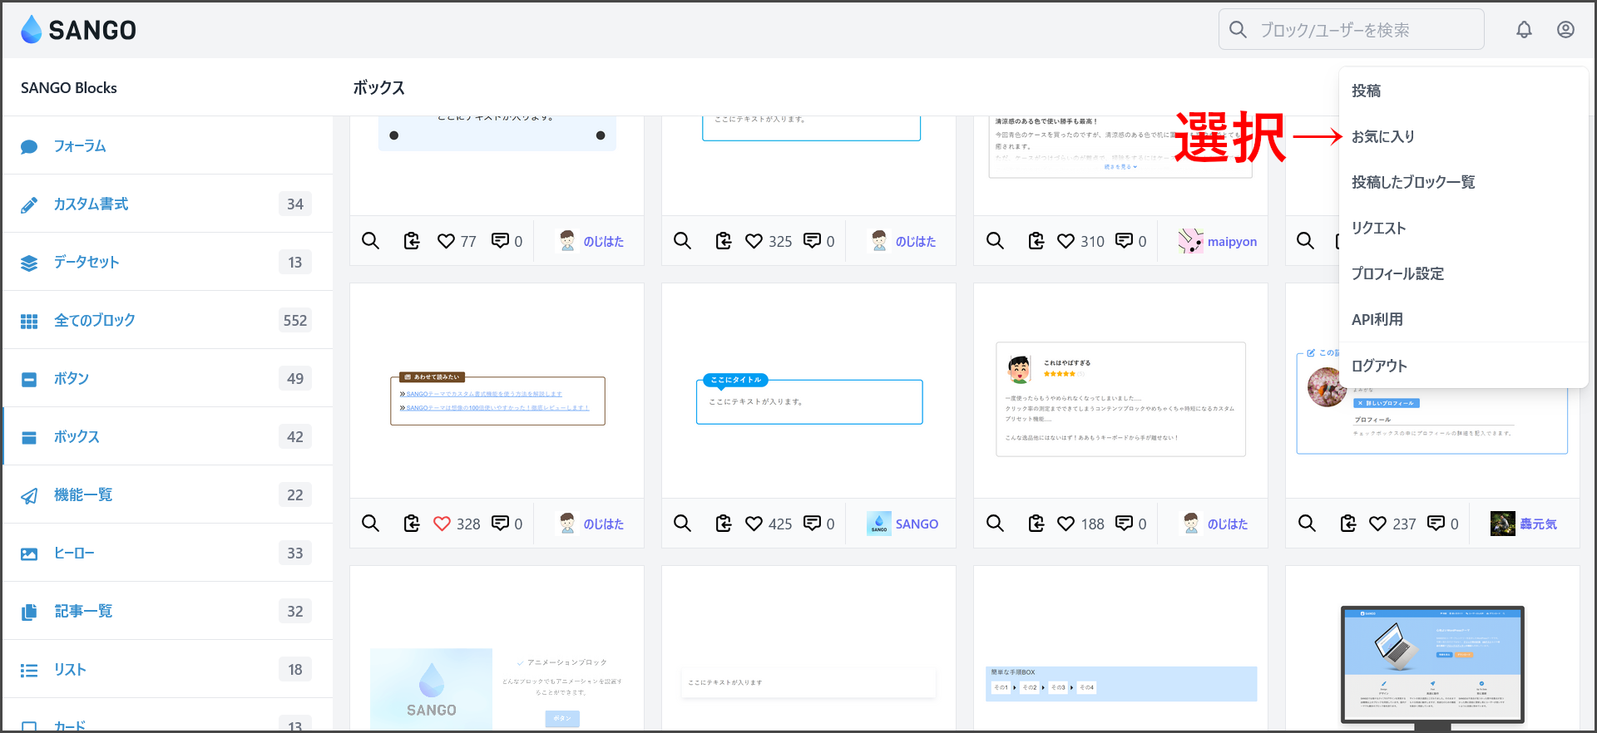Go to ボタン category in sidebar
This screenshot has height=733, width=1597.
click(x=72, y=379)
